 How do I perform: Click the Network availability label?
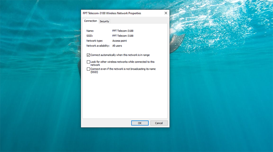(98, 46)
